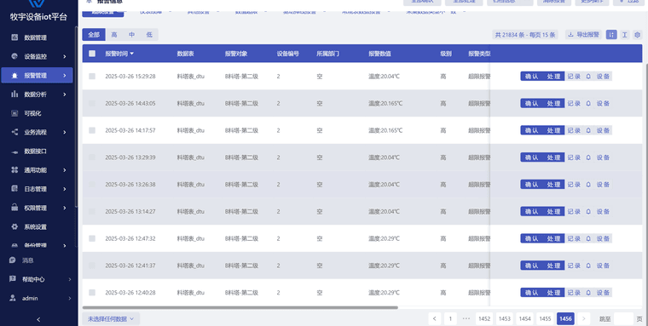Open 系统设置 gear item in sidebar
Viewport: 648px width, 326px height.
37,226
